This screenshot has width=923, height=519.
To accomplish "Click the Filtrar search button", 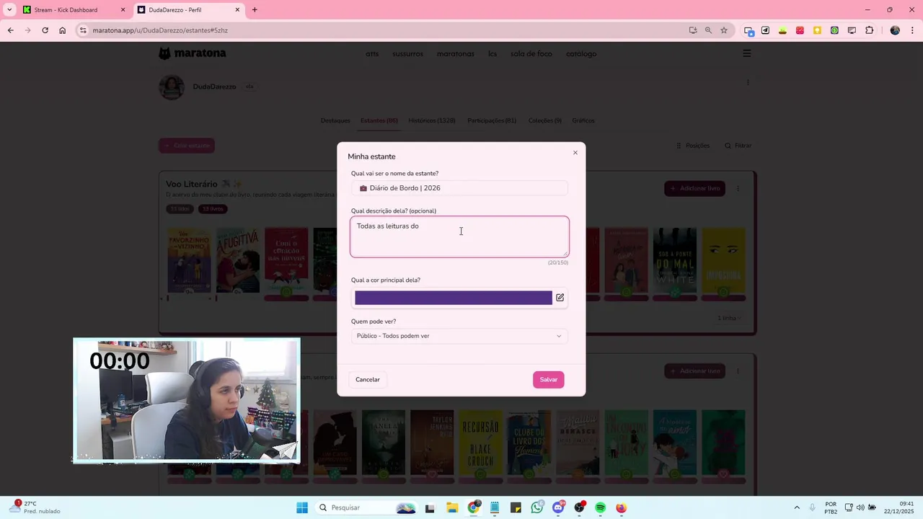I will coord(738,146).
